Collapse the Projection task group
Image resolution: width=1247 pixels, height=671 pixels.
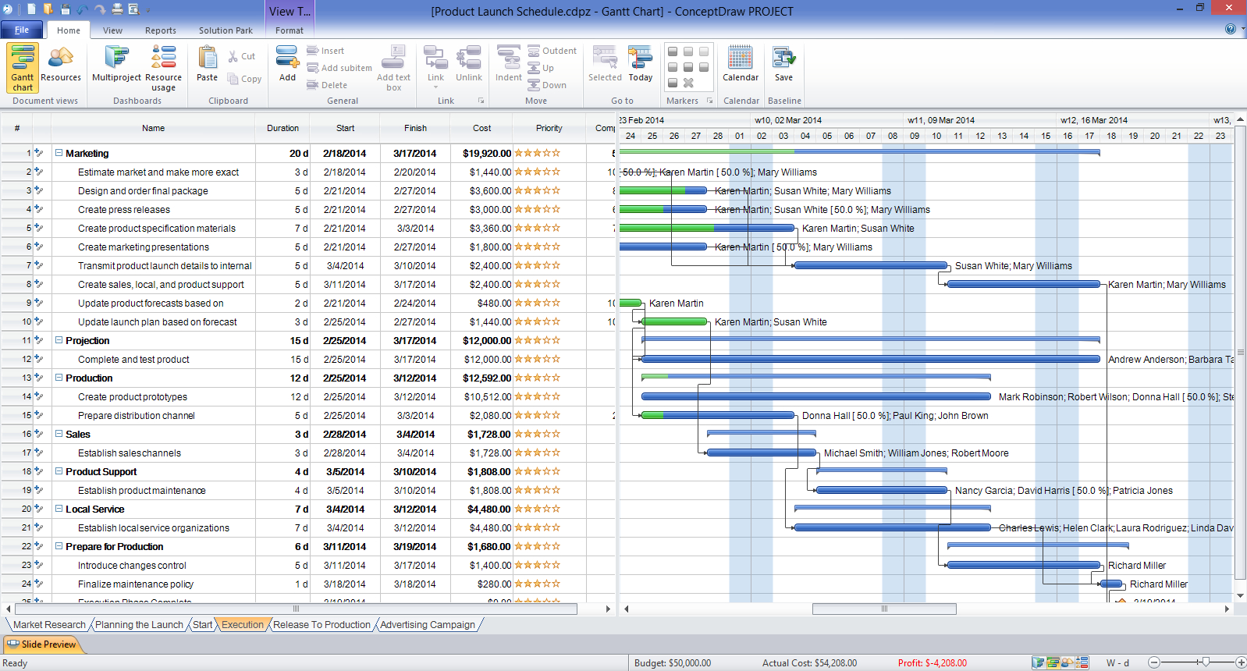[x=59, y=340]
